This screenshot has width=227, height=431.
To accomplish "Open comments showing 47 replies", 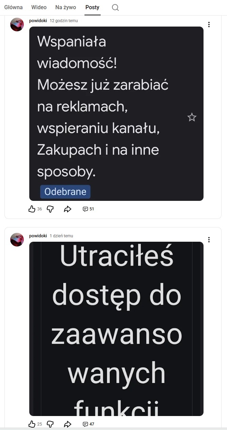I will (x=88, y=424).
